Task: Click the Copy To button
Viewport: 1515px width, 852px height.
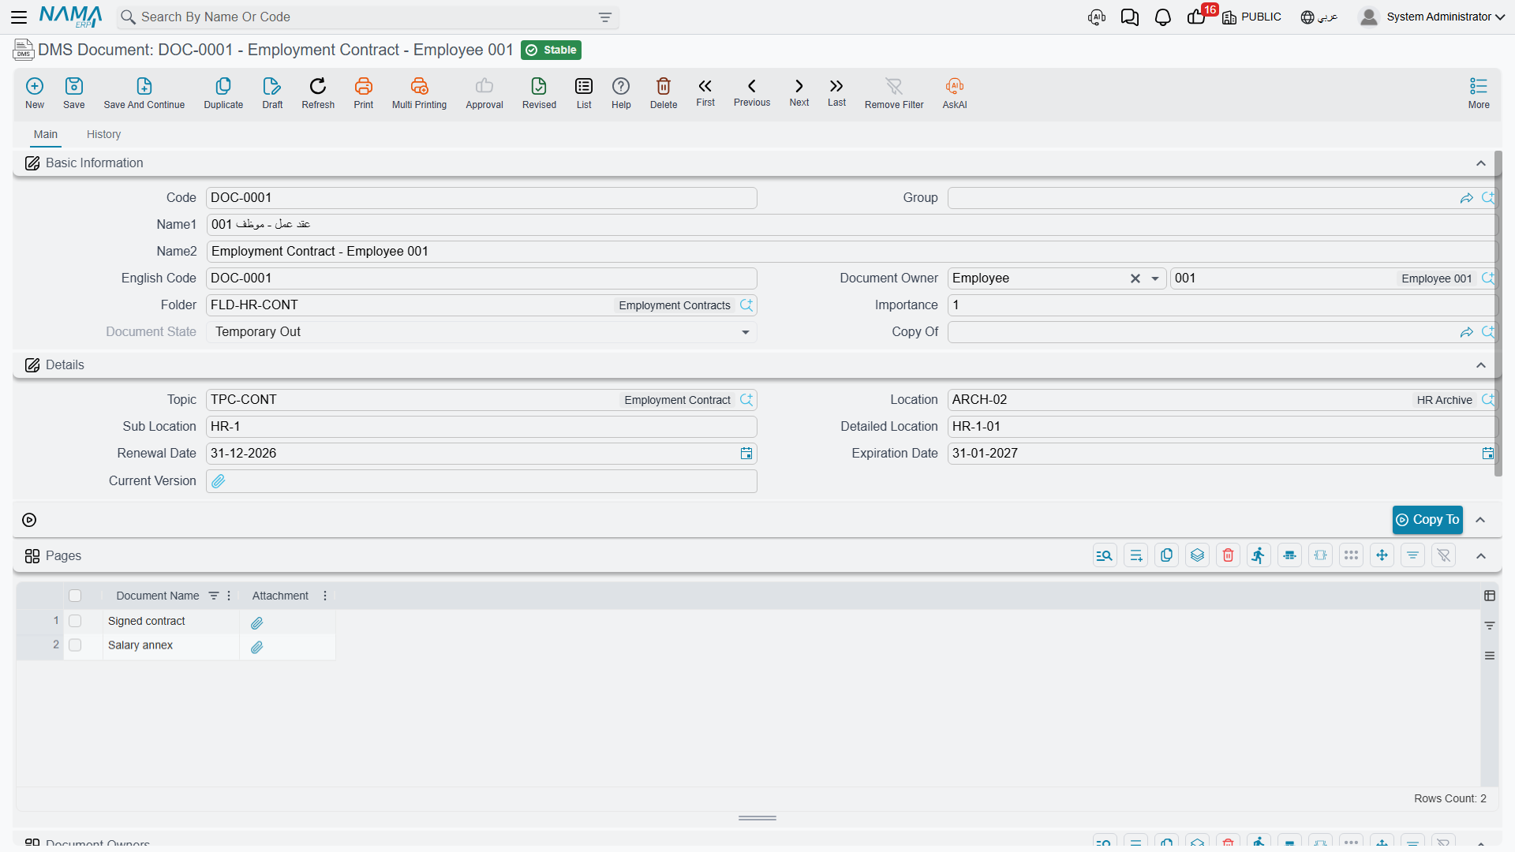Action: pos(1427,520)
